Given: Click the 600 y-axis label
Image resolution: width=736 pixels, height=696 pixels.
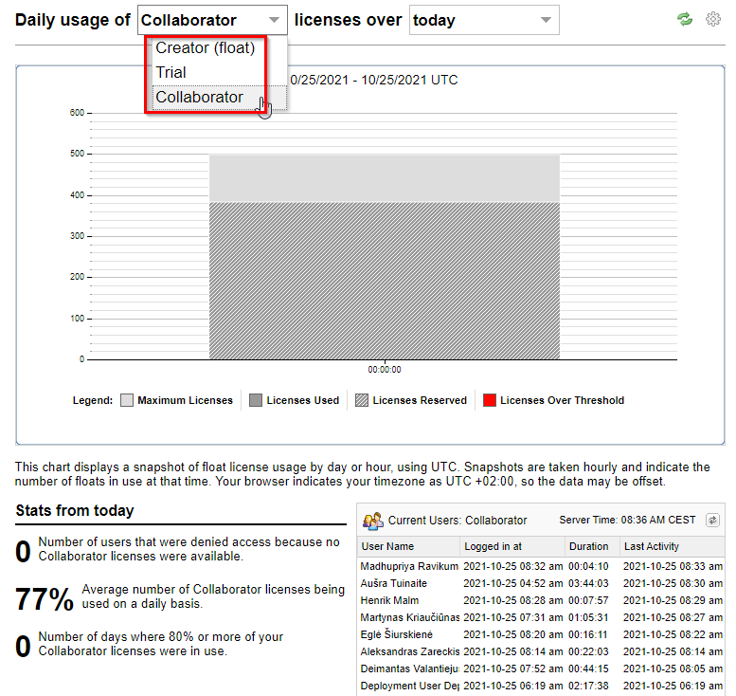Looking at the screenshot, I should [77, 113].
